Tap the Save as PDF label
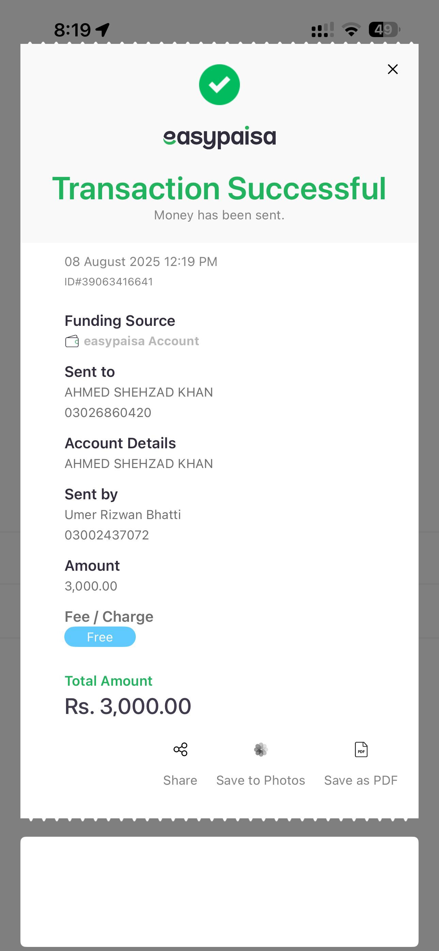Viewport: 439px width, 951px height. 361,781
